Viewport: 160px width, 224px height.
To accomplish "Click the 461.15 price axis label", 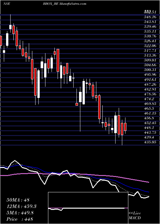I will 150,113.
